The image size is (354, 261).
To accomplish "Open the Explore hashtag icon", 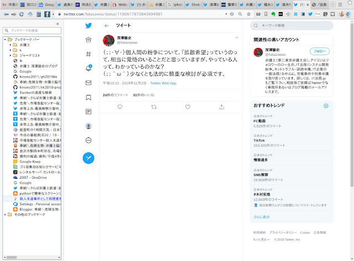I will pos(88,54).
